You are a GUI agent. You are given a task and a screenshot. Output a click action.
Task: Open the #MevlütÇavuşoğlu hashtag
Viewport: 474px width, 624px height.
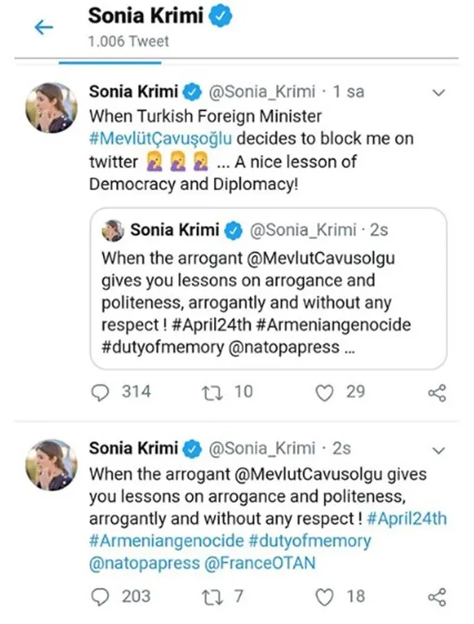(x=161, y=140)
